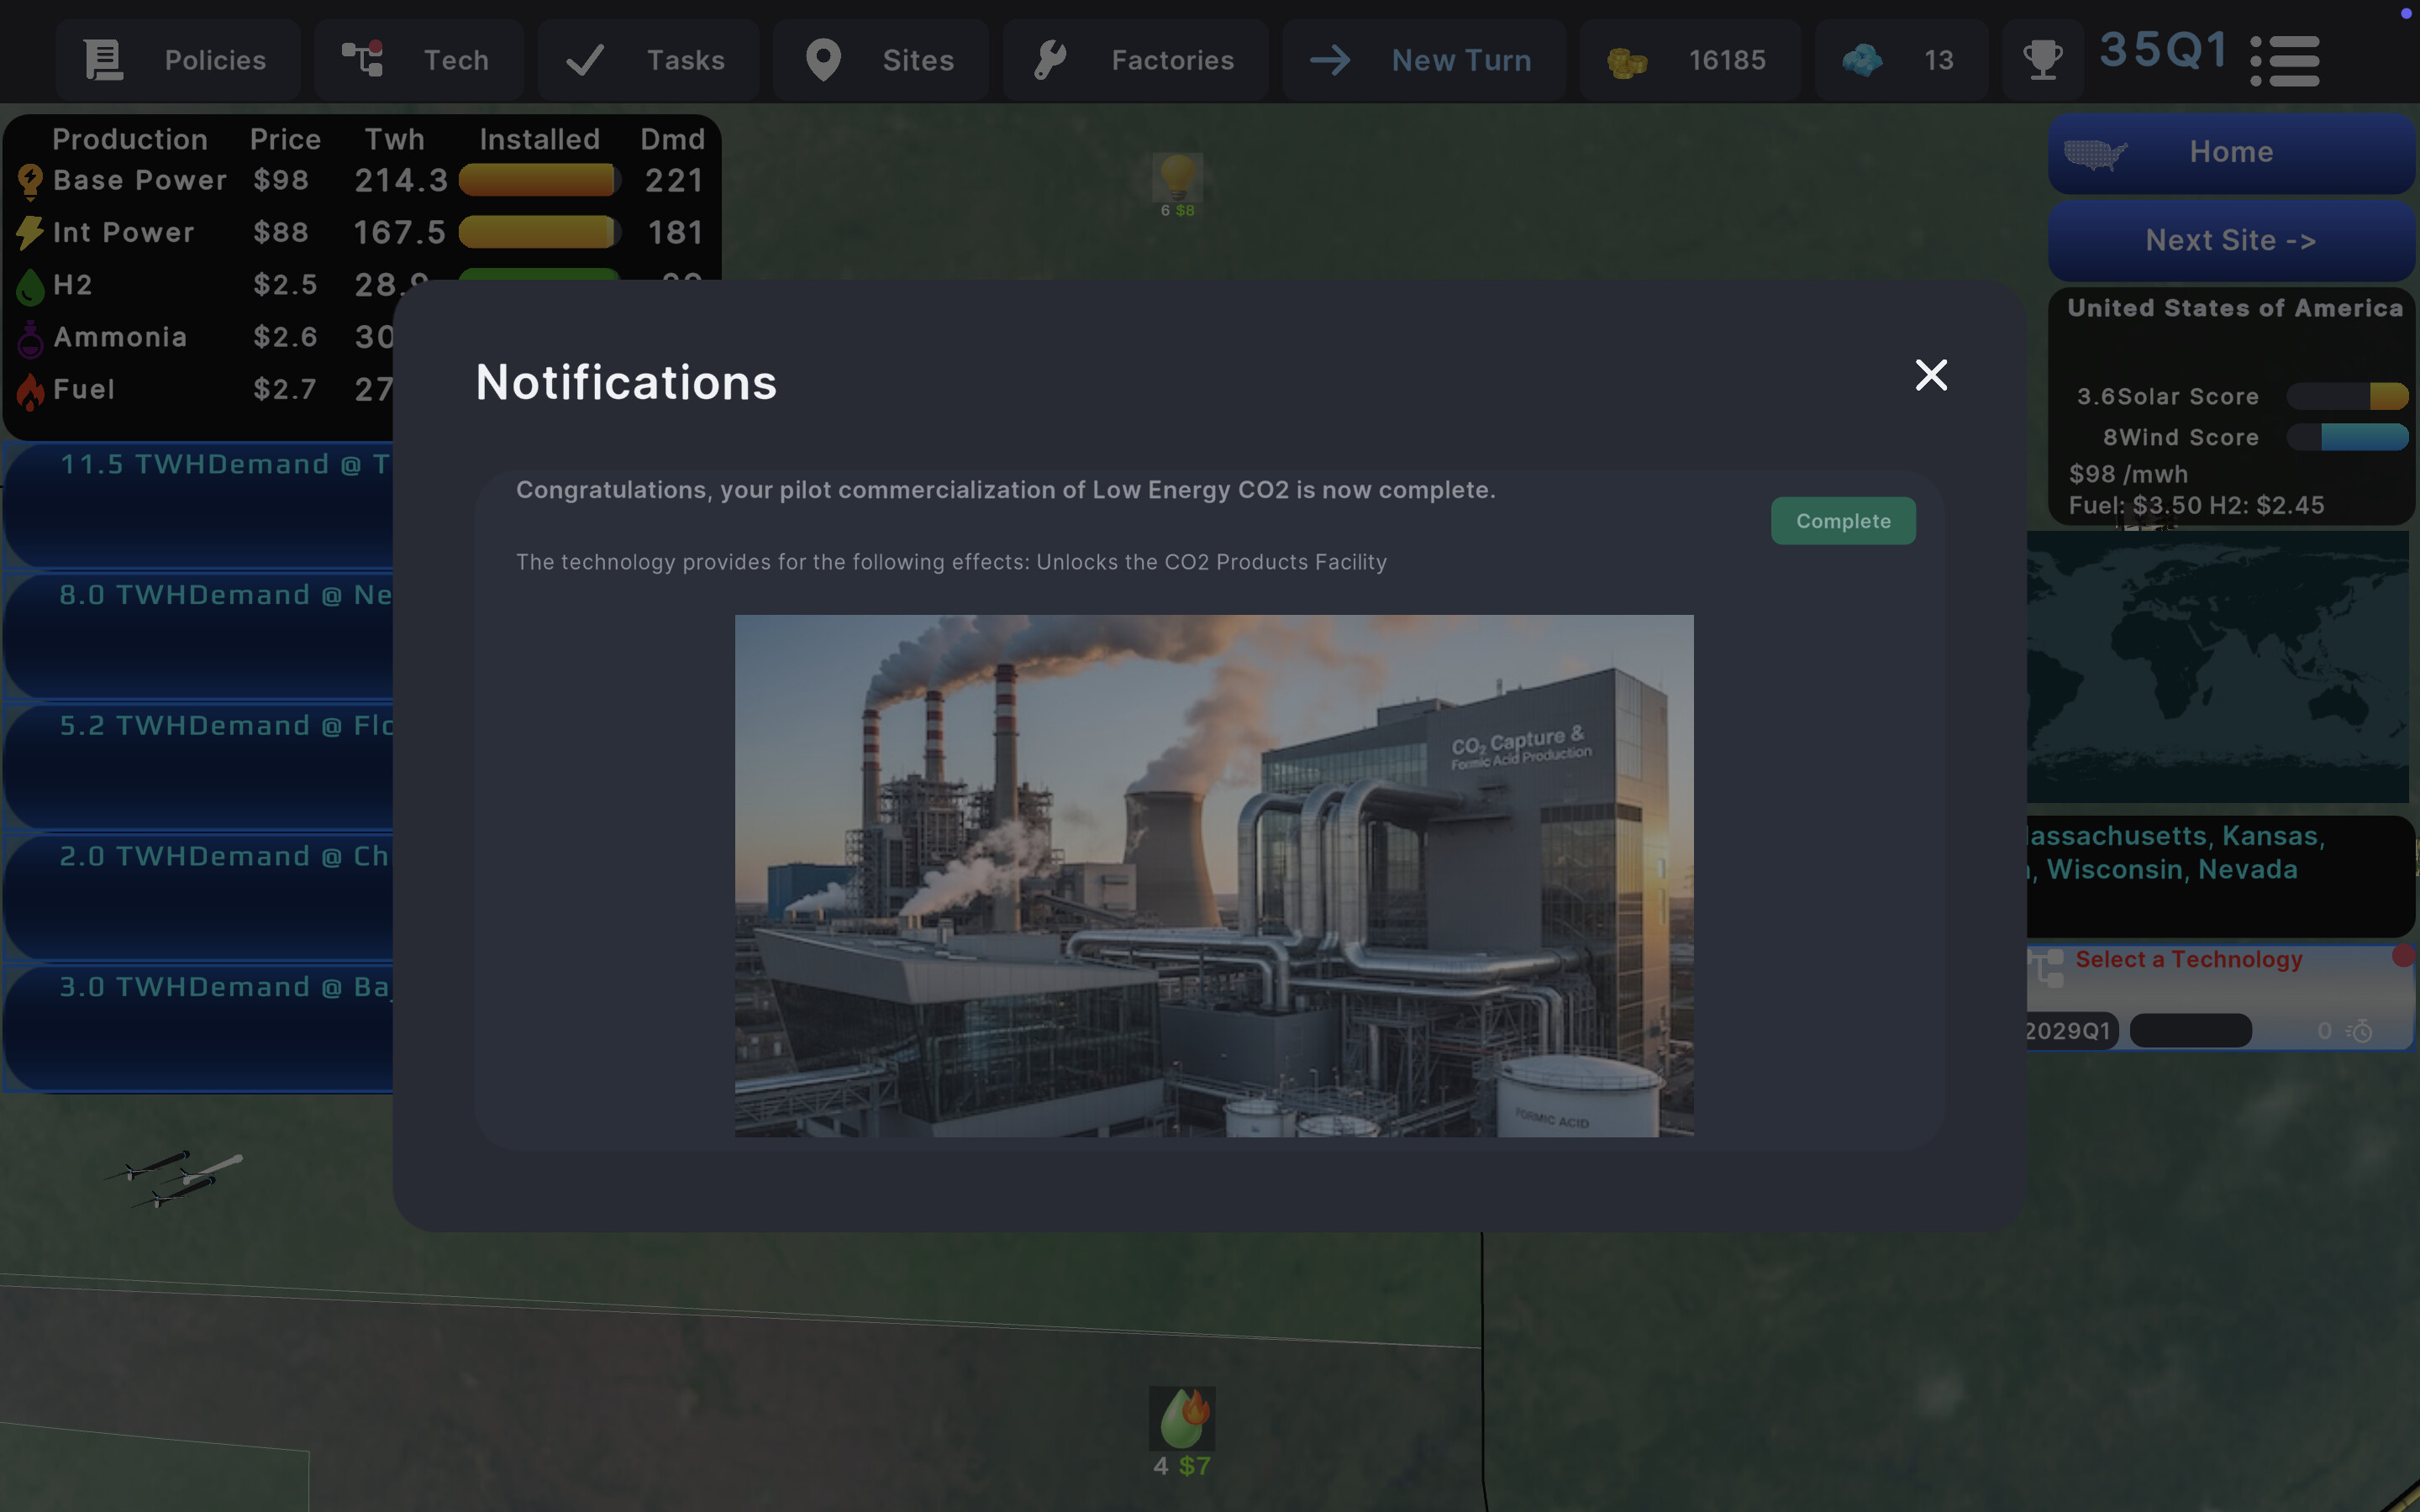This screenshot has width=2420, height=1512.
Task: Open the Sites location panel
Action: (880, 59)
